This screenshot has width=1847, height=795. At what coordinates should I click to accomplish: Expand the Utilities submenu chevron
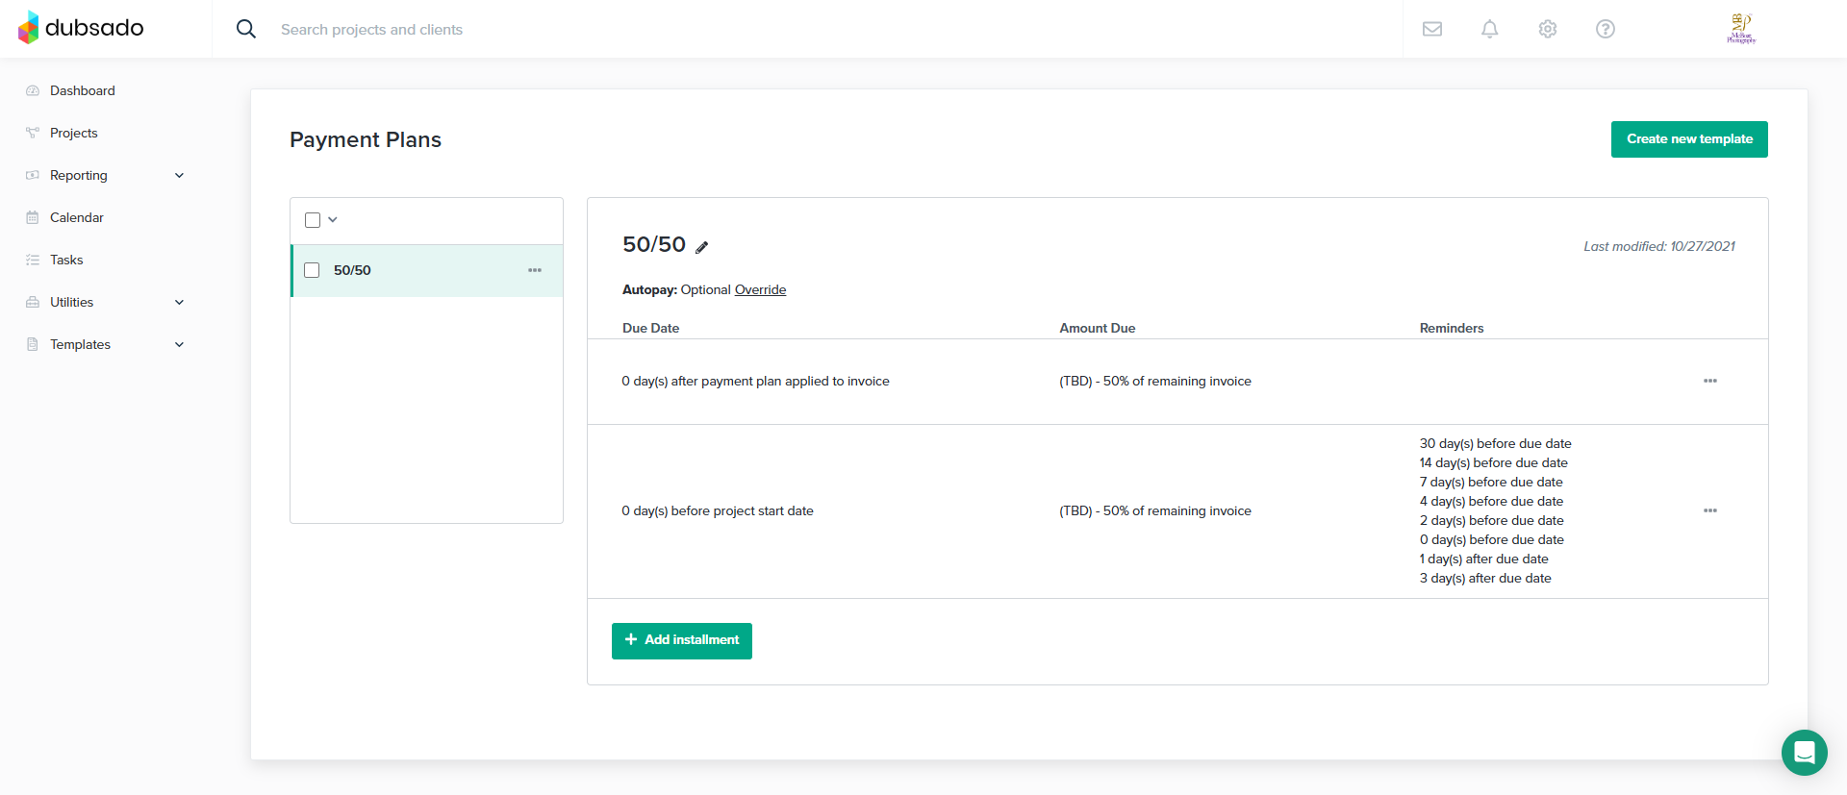179,302
